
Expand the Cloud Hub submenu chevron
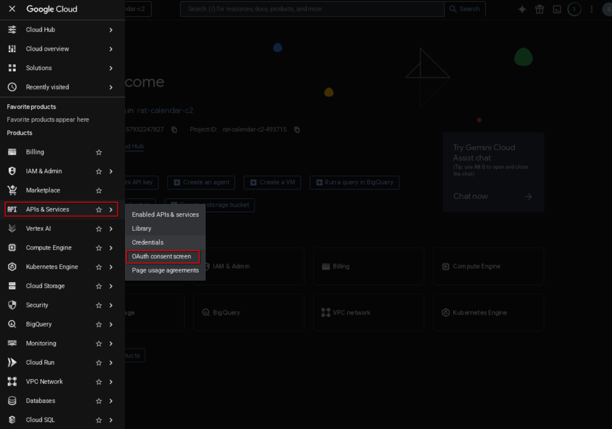(x=111, y=30)
